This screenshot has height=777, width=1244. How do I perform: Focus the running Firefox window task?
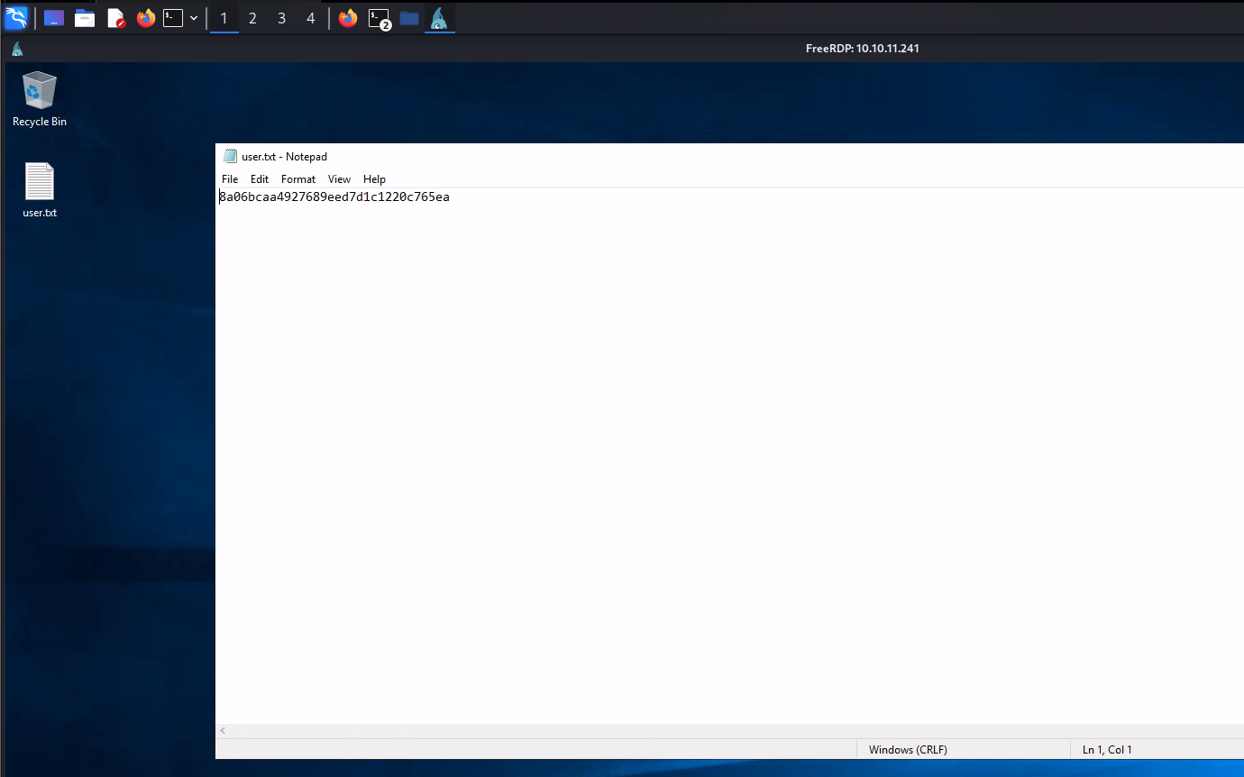pos(348,18)
